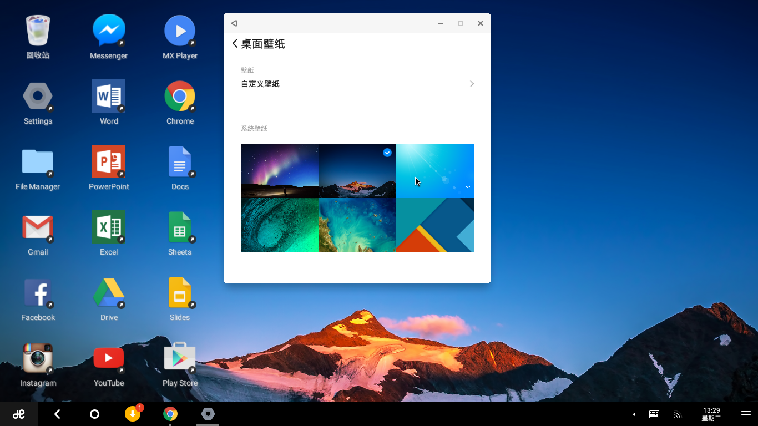Click the triangle back button in title bar
This screenshot has height=426, width=758.
tap(234, 23)
